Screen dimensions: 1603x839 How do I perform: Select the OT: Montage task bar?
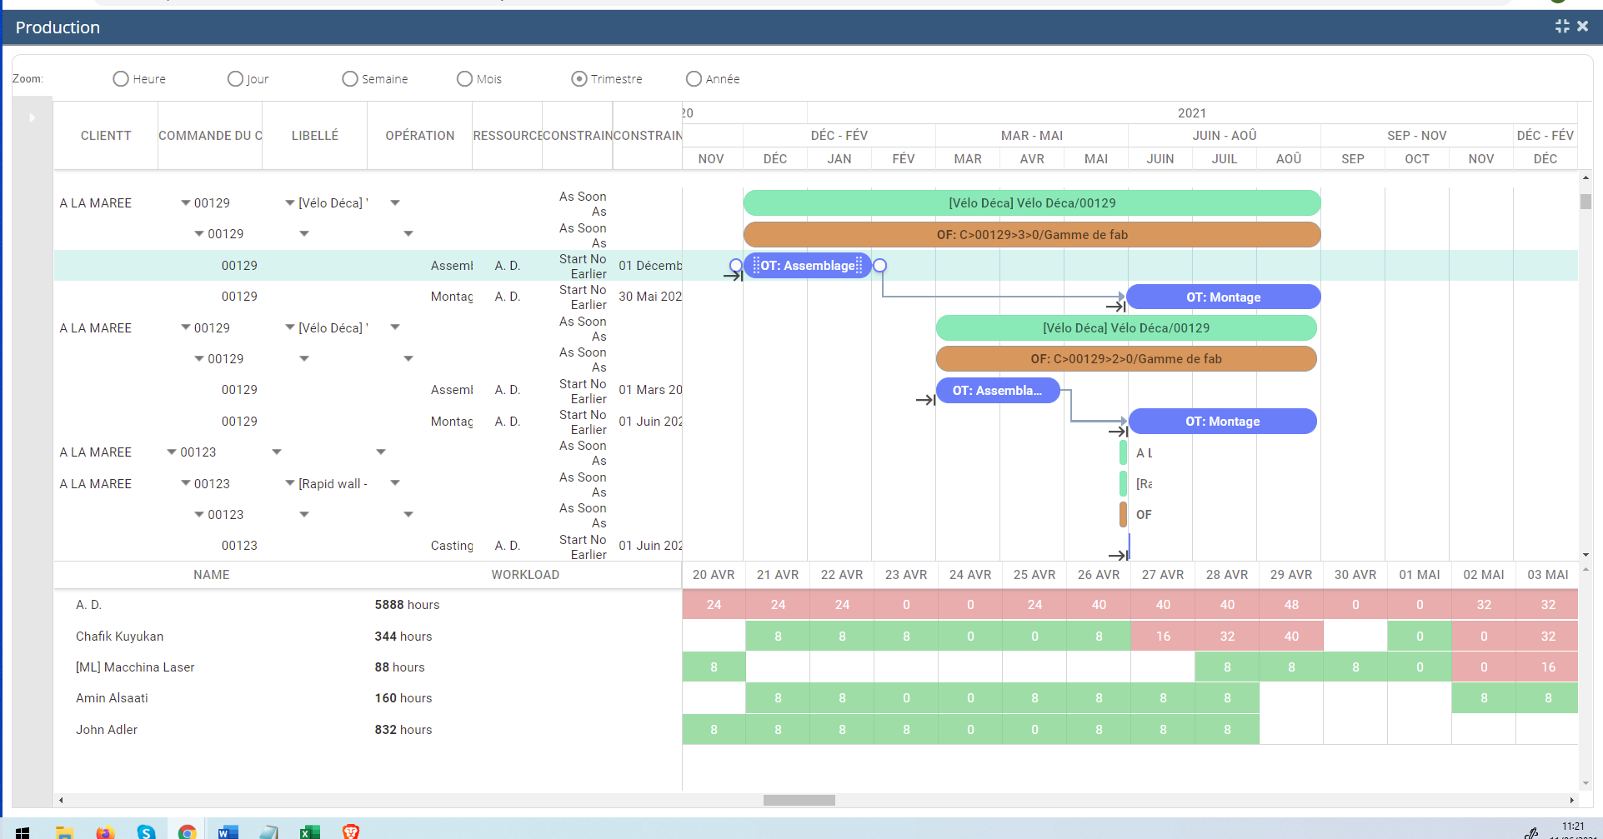click(1222, 297)
